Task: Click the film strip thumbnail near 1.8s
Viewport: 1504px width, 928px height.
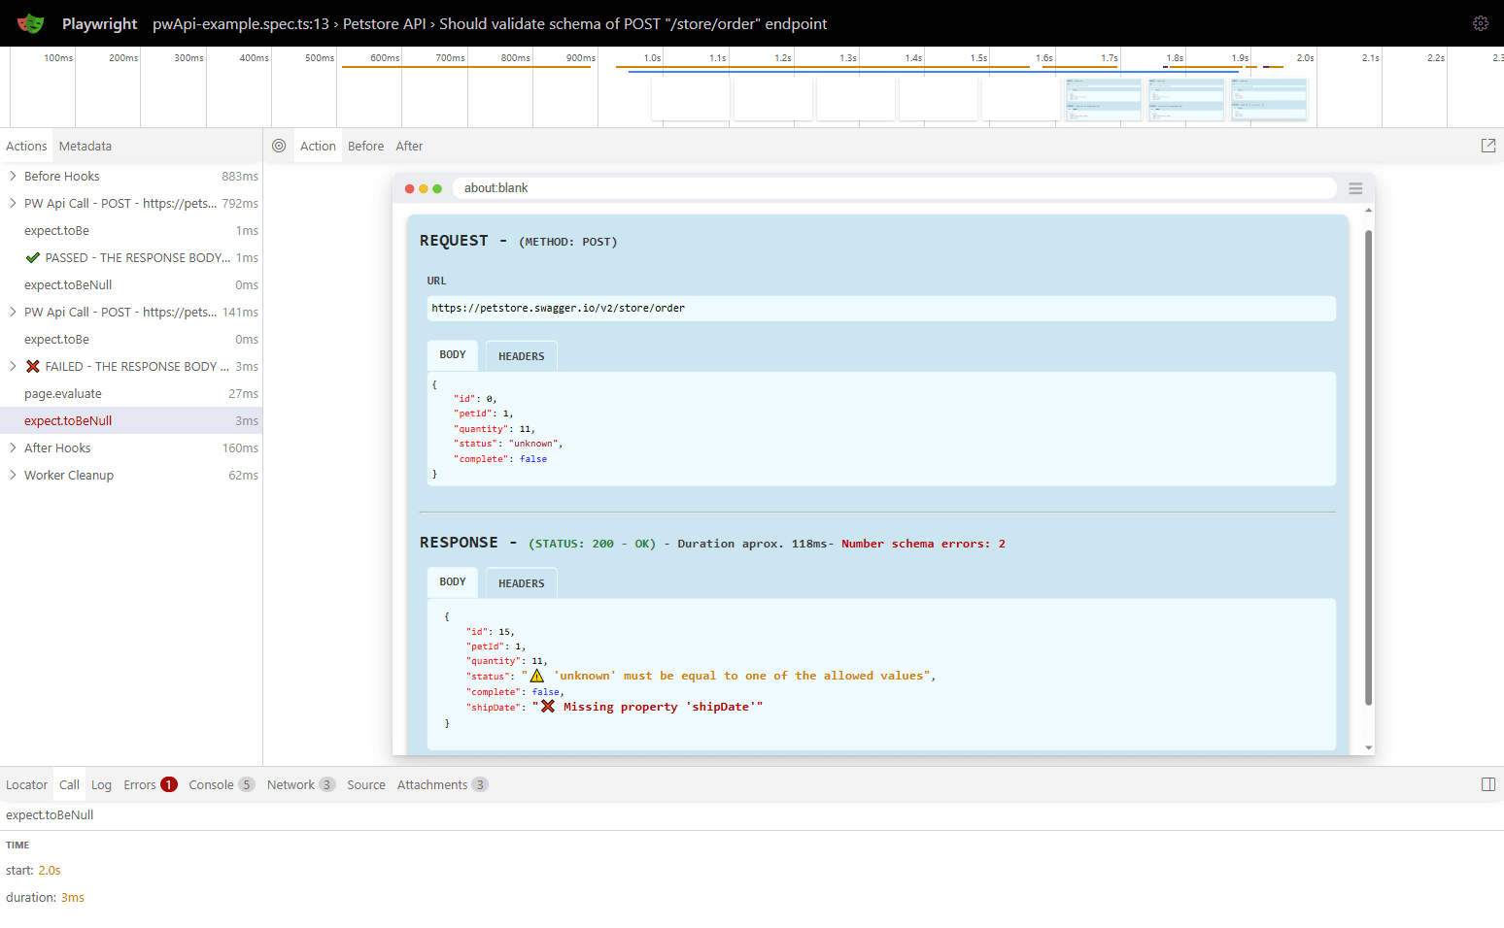Action: (1185, 99)
